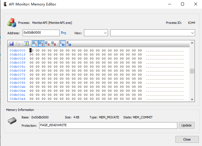Select little-endian byte order
The height and width of the screenshot is (146, 202).
point(62,44)
